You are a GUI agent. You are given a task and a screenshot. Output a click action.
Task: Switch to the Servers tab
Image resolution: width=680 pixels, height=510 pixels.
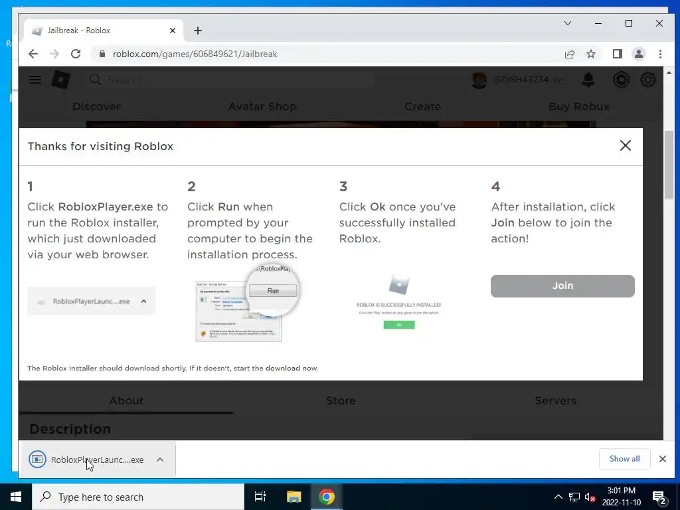556,400
